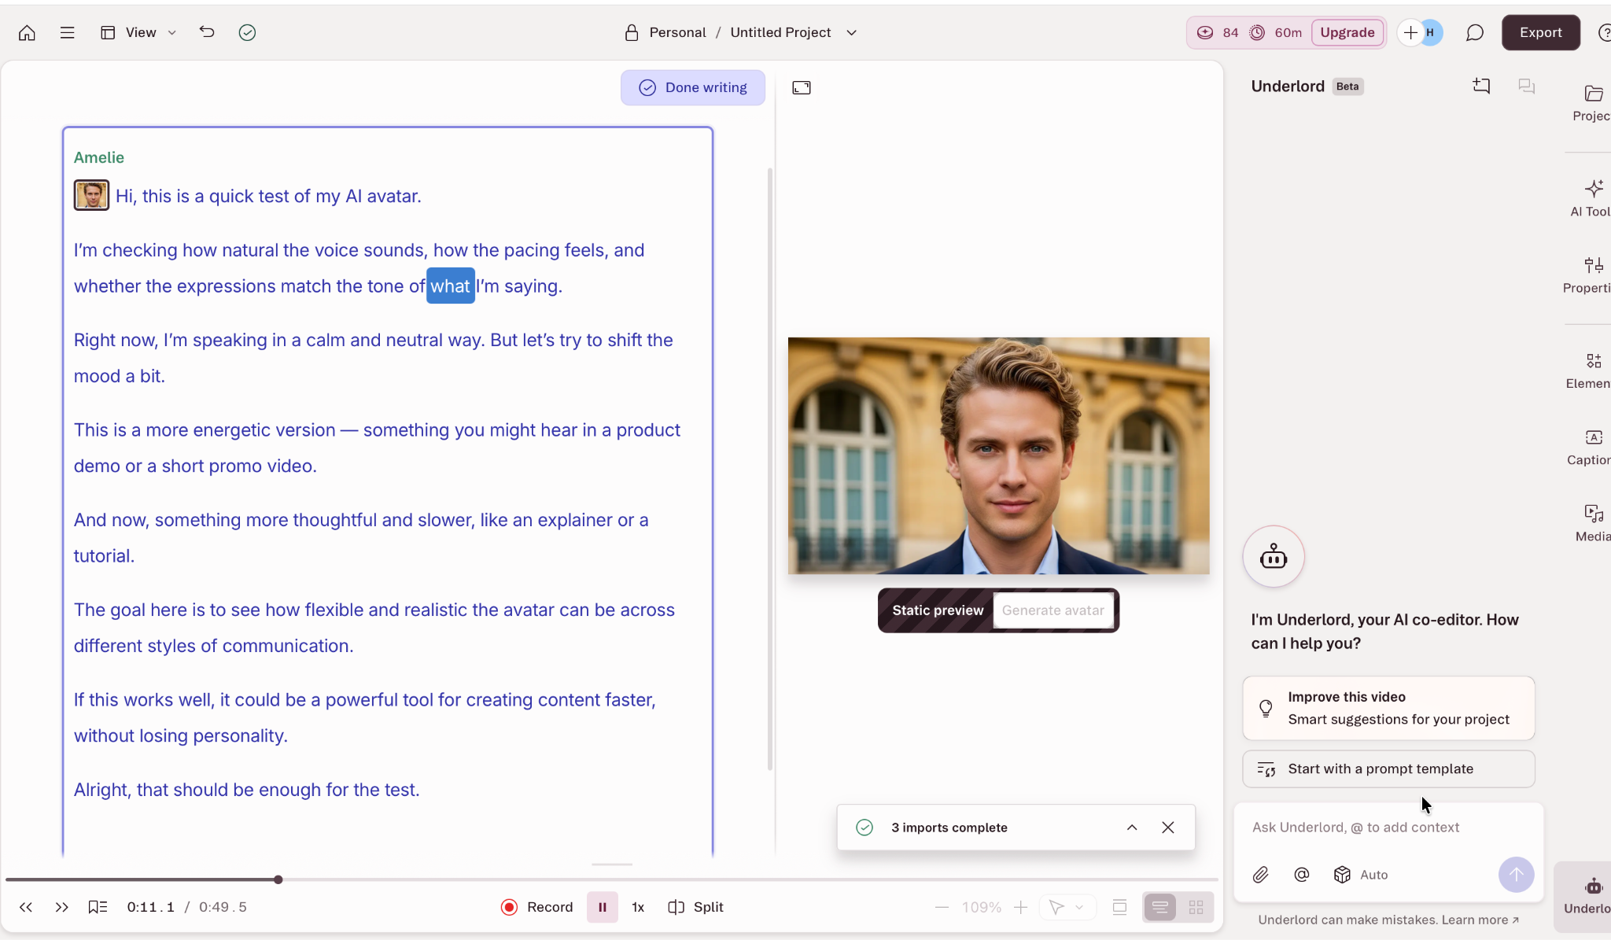Image resolution: width=1611 pixels, height=940 pixels.
Task: Click the avatar video preview
Action: (998, 455)
